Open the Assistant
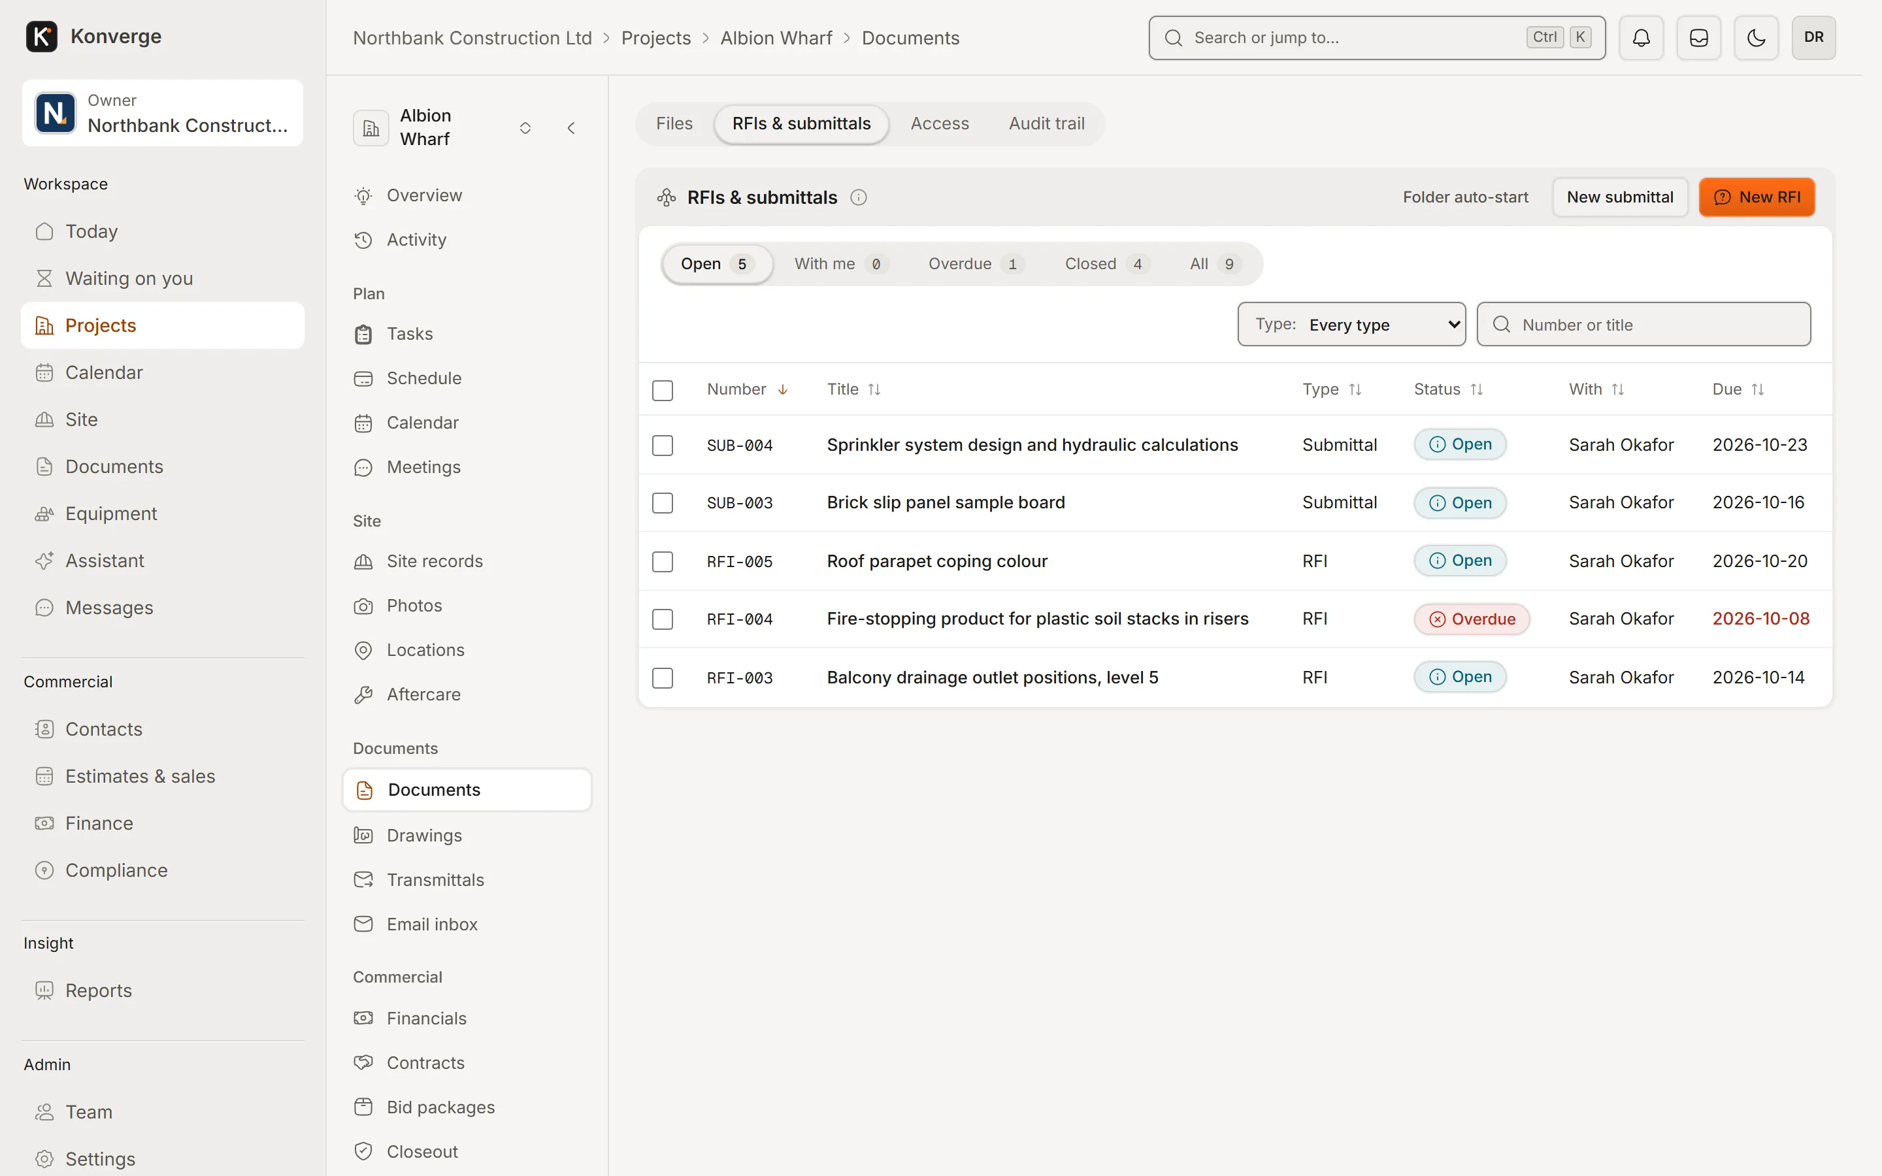The width and height of the screenshot is (1882, 1176). pyautogui.click(x=162, y=561)
